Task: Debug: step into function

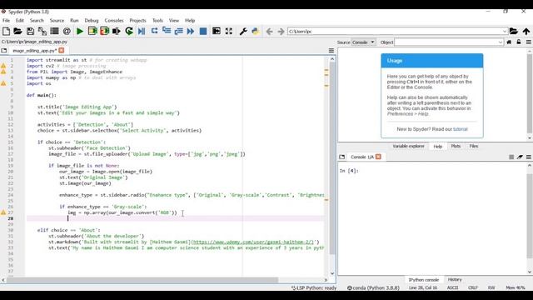Action: point(167,32)
